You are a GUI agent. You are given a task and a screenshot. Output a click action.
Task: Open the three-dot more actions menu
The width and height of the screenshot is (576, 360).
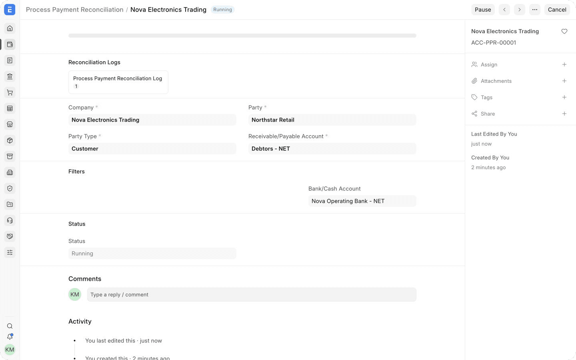[x=535, y=10]
